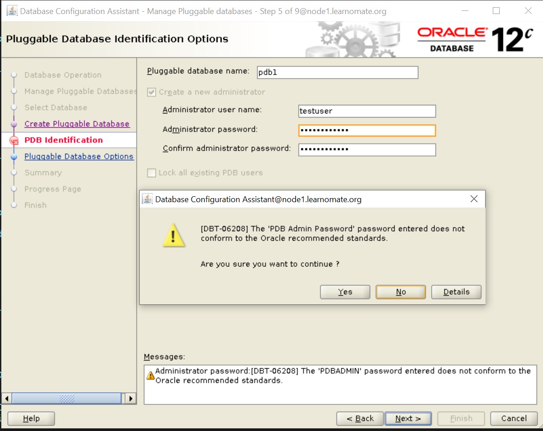This screenshot has height=431, width=543.
Task: Choose No in the warning dialog
Action: tap(401, 292)
